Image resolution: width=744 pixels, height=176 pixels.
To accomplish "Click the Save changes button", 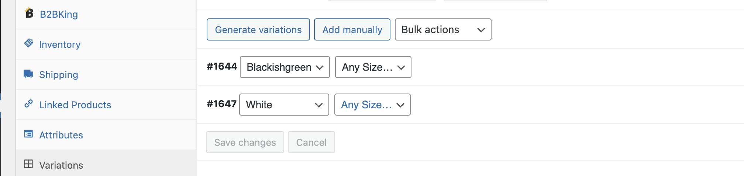I will pos(245,142).
